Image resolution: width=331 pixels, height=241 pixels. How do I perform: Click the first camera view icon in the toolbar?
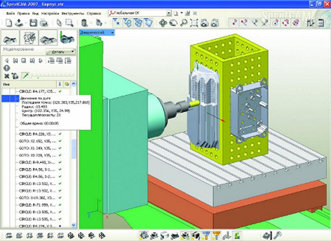[x=204, y=23]
